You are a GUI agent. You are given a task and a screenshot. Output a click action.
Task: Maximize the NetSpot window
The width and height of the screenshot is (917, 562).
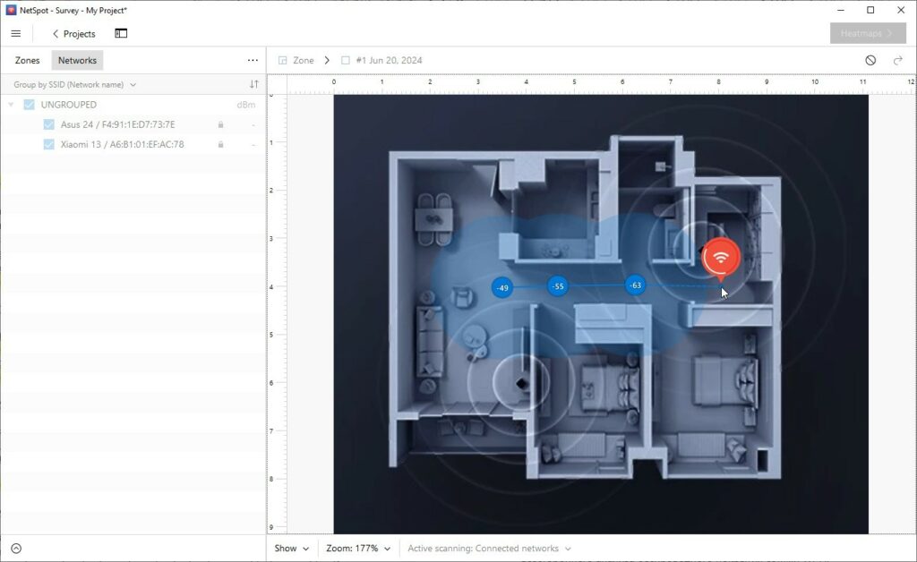[870, 10]
